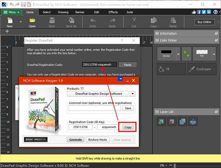The width and height of the screenshot is (221, 168).
Task: Click the Twitter share icon
Action: click(x=204, y=12)
